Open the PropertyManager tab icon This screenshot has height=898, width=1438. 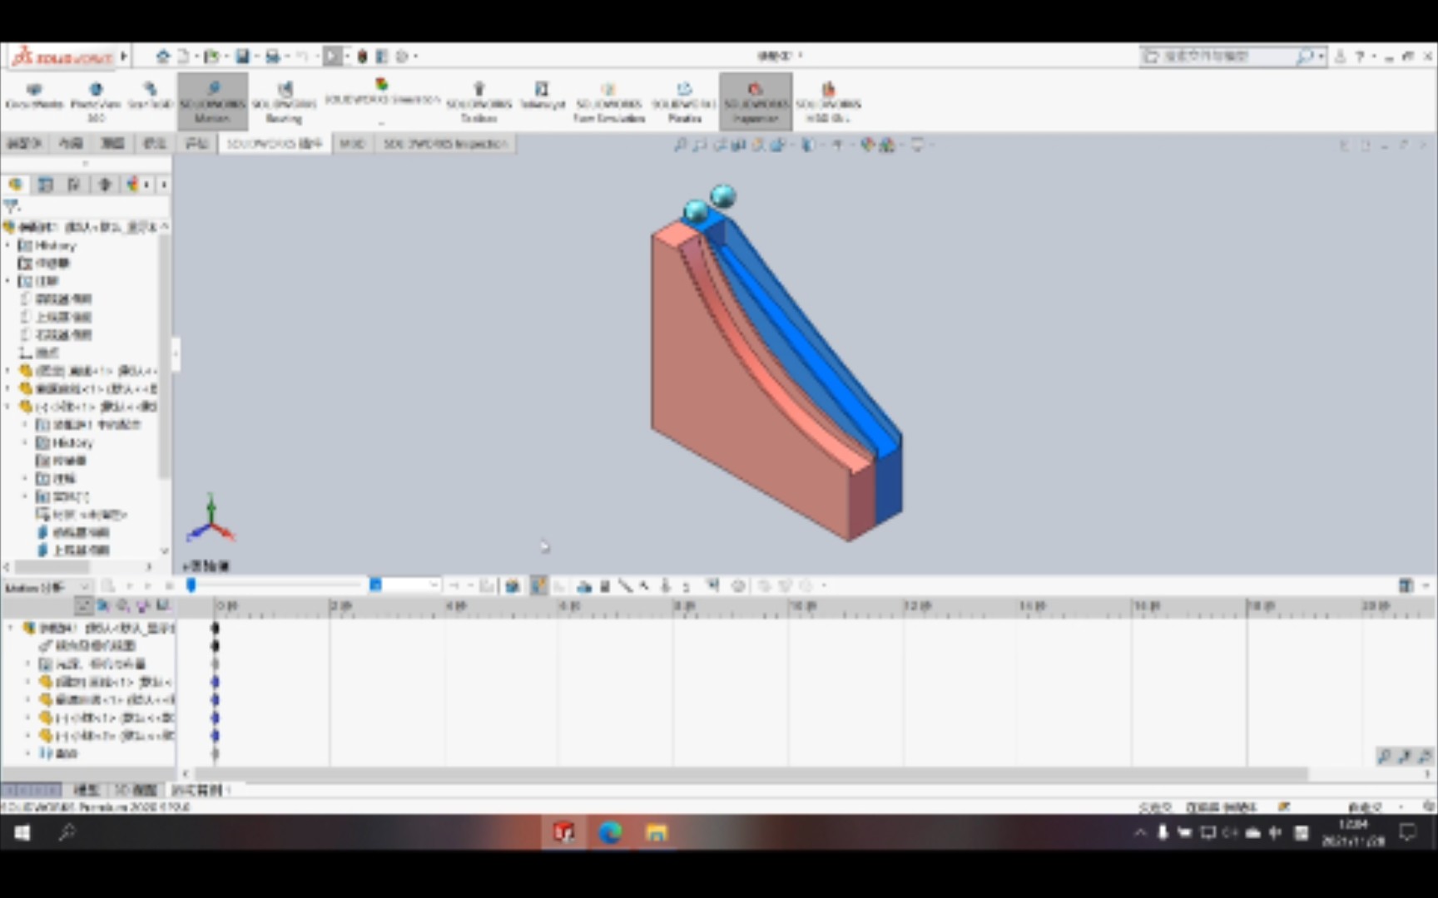46,185
